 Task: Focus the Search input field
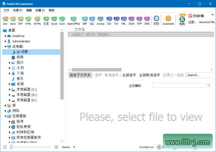[x=200, y=75]
